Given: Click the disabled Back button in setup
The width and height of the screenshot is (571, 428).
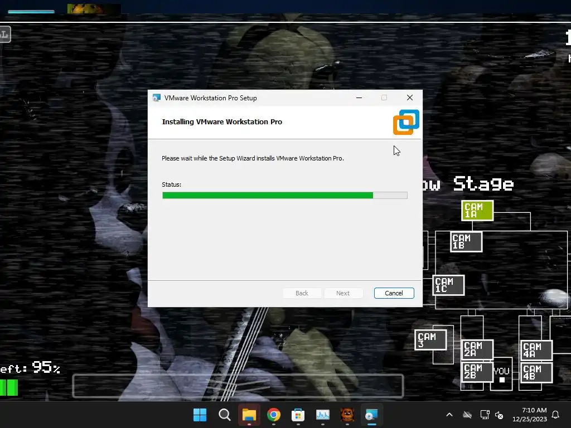Looking at the screenshot, I should click(302, 293).
